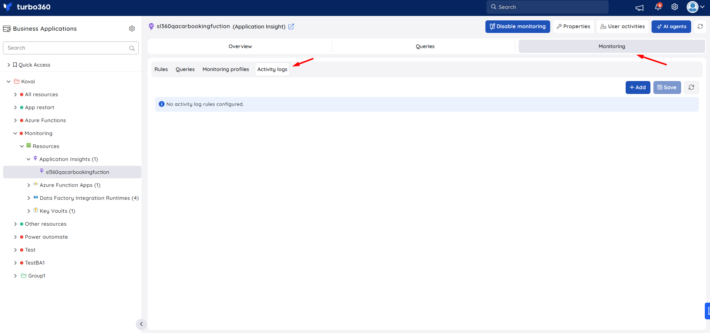
Task: Click the Application Insights lightbulb icon in tree
Action: pyautogui.click(x=36, y=158)
